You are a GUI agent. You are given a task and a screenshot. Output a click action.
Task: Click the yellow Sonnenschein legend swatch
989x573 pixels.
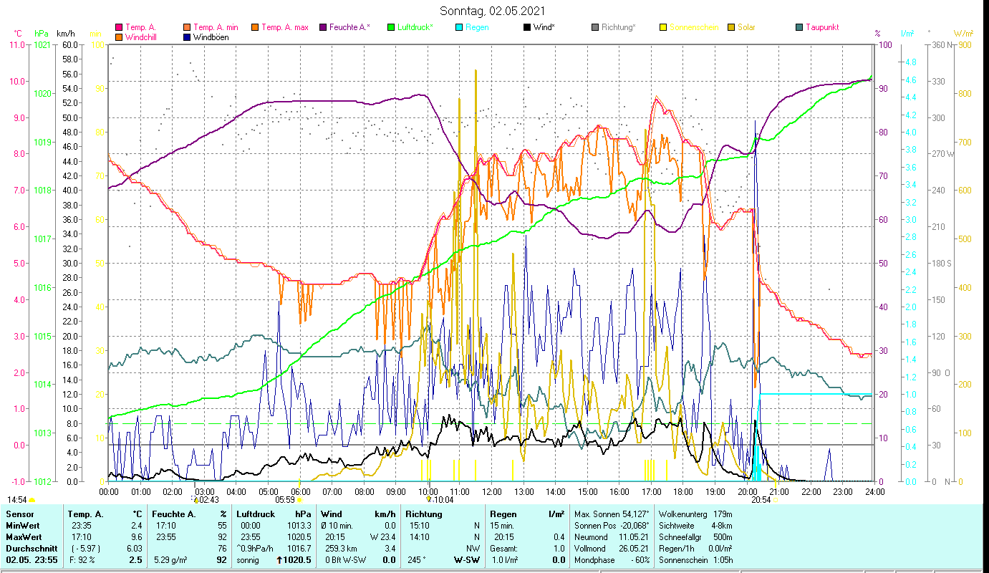point(663,27)
